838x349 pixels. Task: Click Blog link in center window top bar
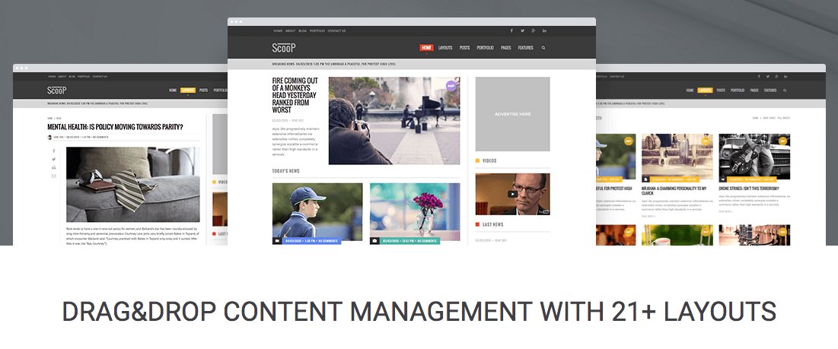pyautogui.click(x=302, y=31)
